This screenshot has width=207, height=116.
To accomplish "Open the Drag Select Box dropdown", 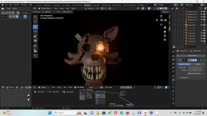I will click(x=67, y=12).
